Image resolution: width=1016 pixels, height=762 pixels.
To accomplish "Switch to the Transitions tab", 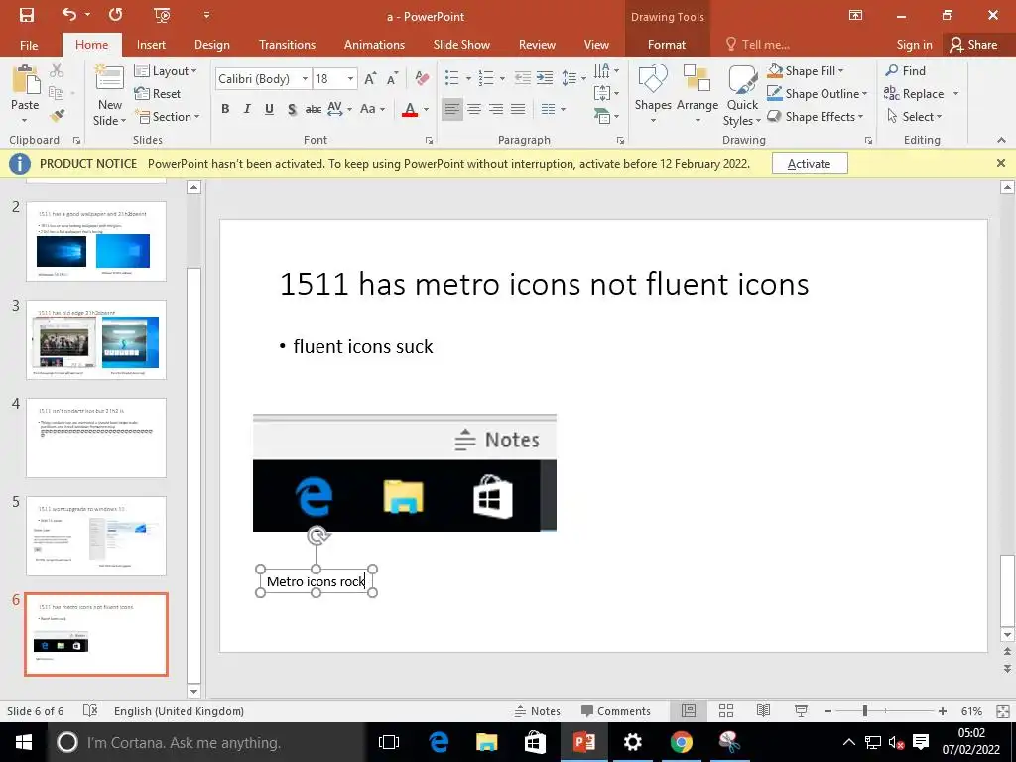I will point(287,45).
